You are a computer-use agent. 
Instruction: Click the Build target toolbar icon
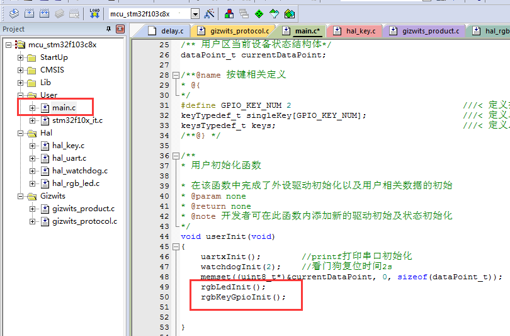(29, 13)
